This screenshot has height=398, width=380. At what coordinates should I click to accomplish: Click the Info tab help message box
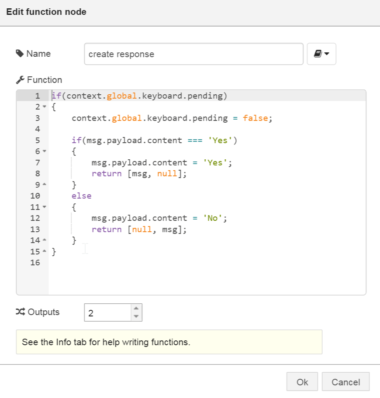[x=169, y=342]
